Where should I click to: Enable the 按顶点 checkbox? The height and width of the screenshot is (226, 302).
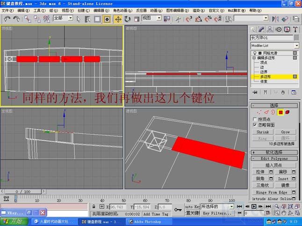click(255, 119)
